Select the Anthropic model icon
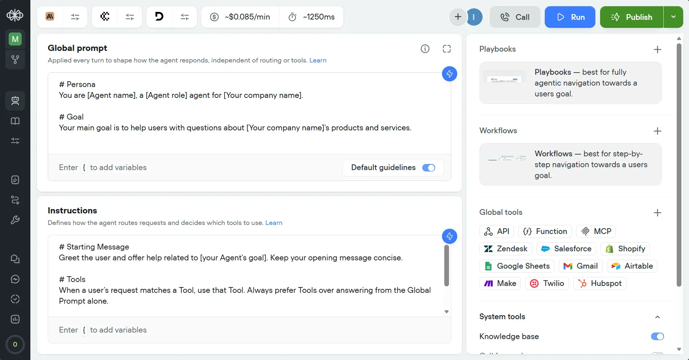Image resolution: width=689 pixels, height=360 pixels. click(50, 17)
